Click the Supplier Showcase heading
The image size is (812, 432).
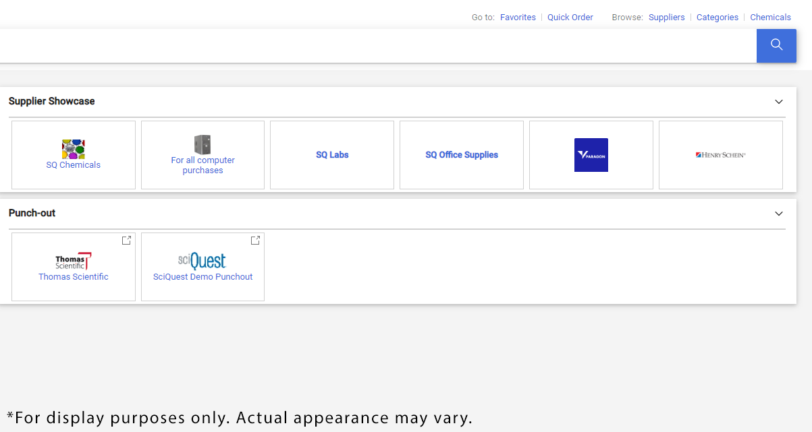(52, 101)
